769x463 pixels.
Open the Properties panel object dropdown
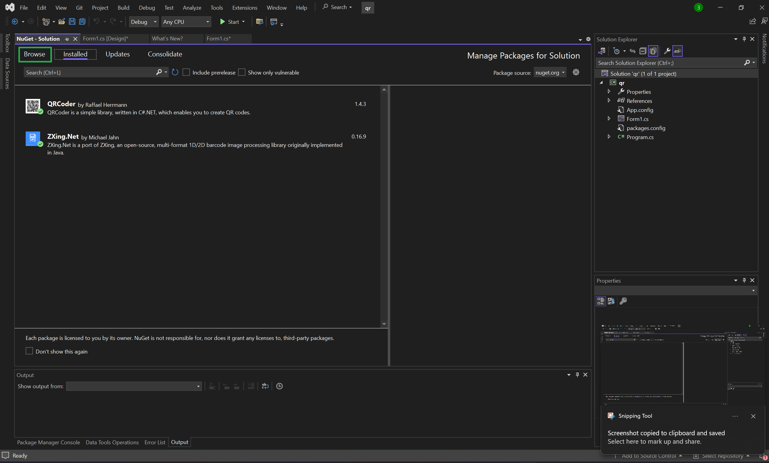click(753, 290)
